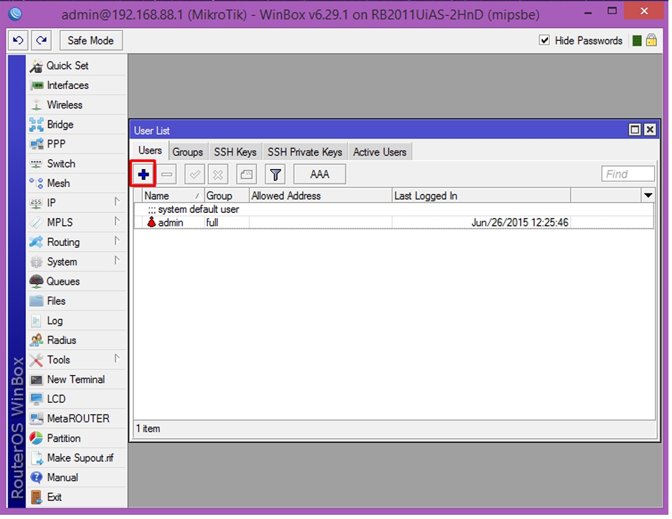Click the padlock icon in top bar

pos(651,40)
